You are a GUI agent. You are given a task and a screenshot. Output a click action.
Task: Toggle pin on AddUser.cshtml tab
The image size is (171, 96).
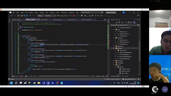[x=37, y=20]
